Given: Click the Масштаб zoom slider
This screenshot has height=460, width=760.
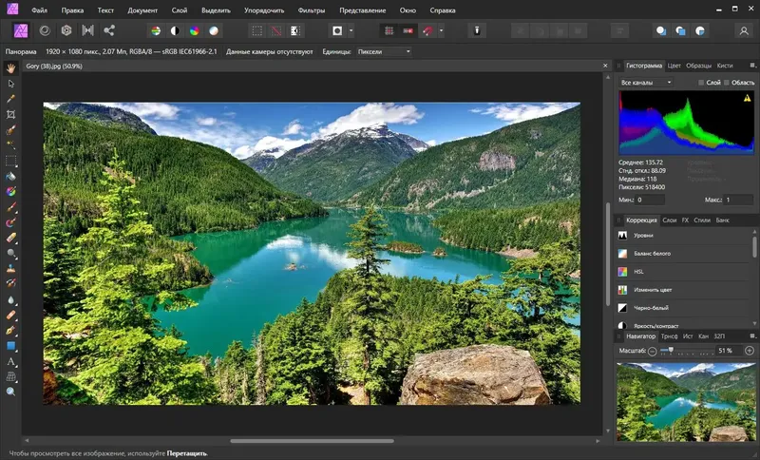Looking at the screenshot, I should [x=687, y=351].
